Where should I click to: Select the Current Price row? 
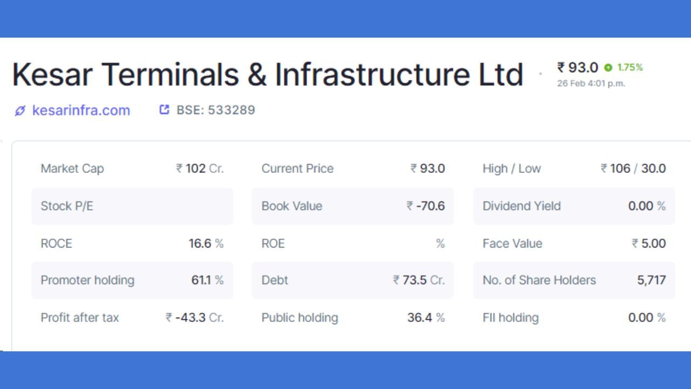353,169
